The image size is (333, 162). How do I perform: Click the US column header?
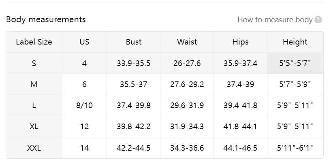(x=84, y=42)
